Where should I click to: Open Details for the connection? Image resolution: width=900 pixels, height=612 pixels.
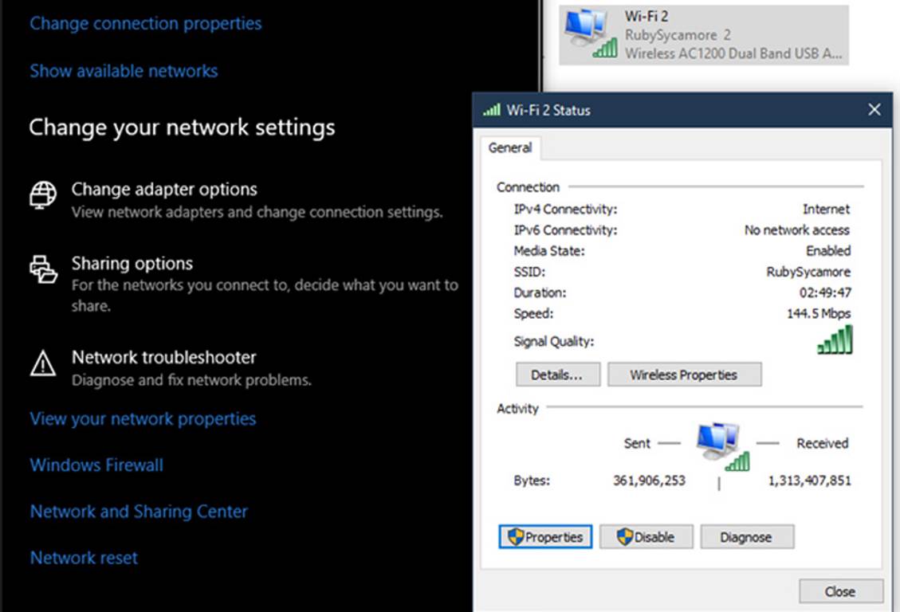pyautogui.click(x=558, y=375)
